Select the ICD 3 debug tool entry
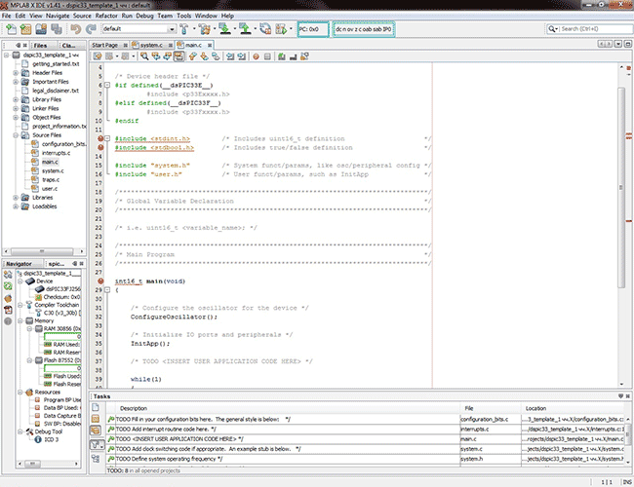 tap(52, 439)
